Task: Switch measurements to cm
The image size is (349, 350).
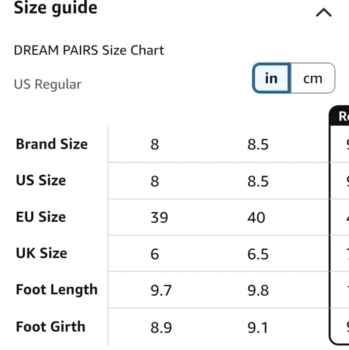Action: (x=313, y=78)
